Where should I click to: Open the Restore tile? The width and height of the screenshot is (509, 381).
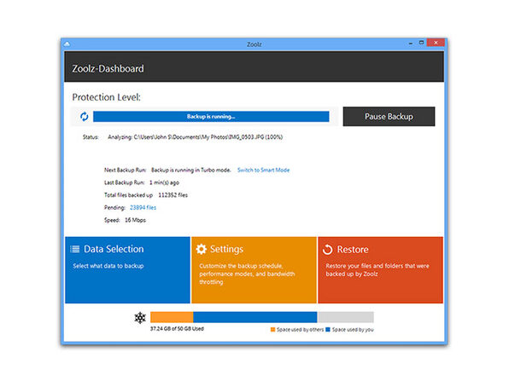tap(380, 270)
